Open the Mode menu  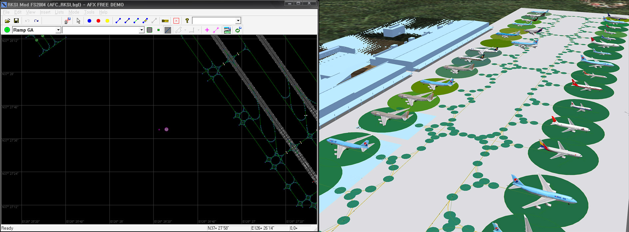point(74,12)
